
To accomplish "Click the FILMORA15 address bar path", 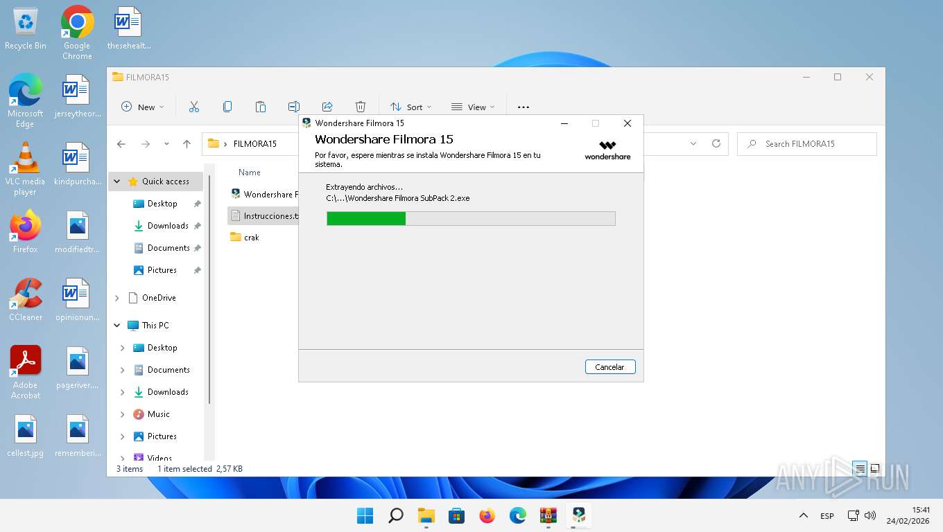I will (255, 144).
